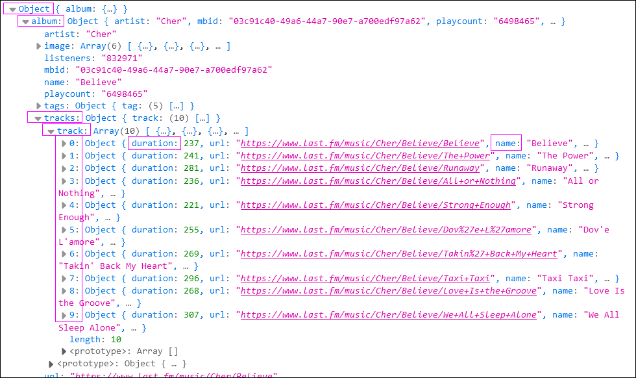Screen dimensions: 636x378
Task: Expand track item 4 arrow
Action: (x=64, y=205)
